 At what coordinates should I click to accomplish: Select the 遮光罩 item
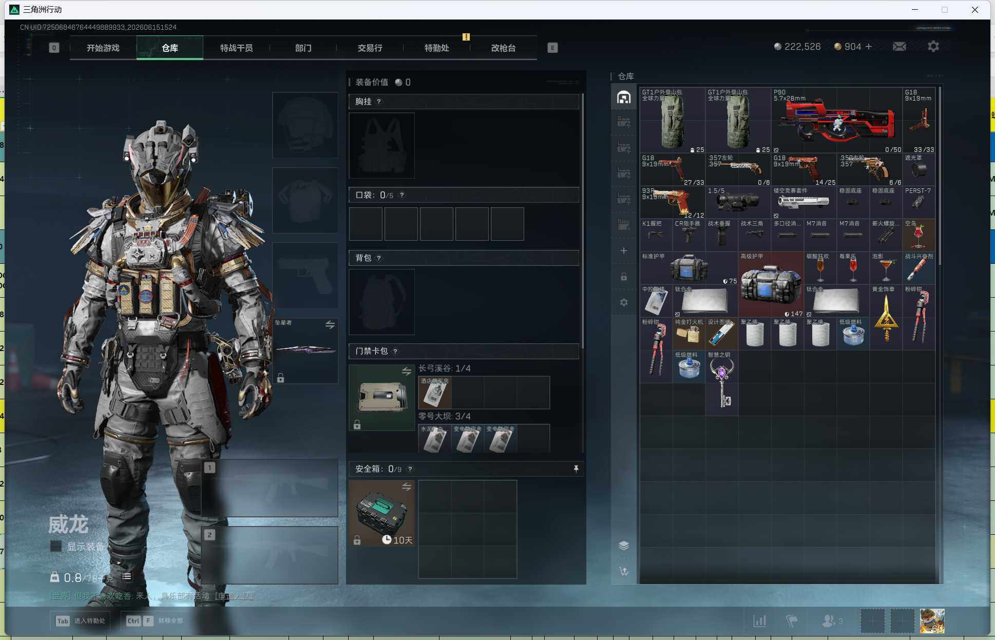[919, 170]
